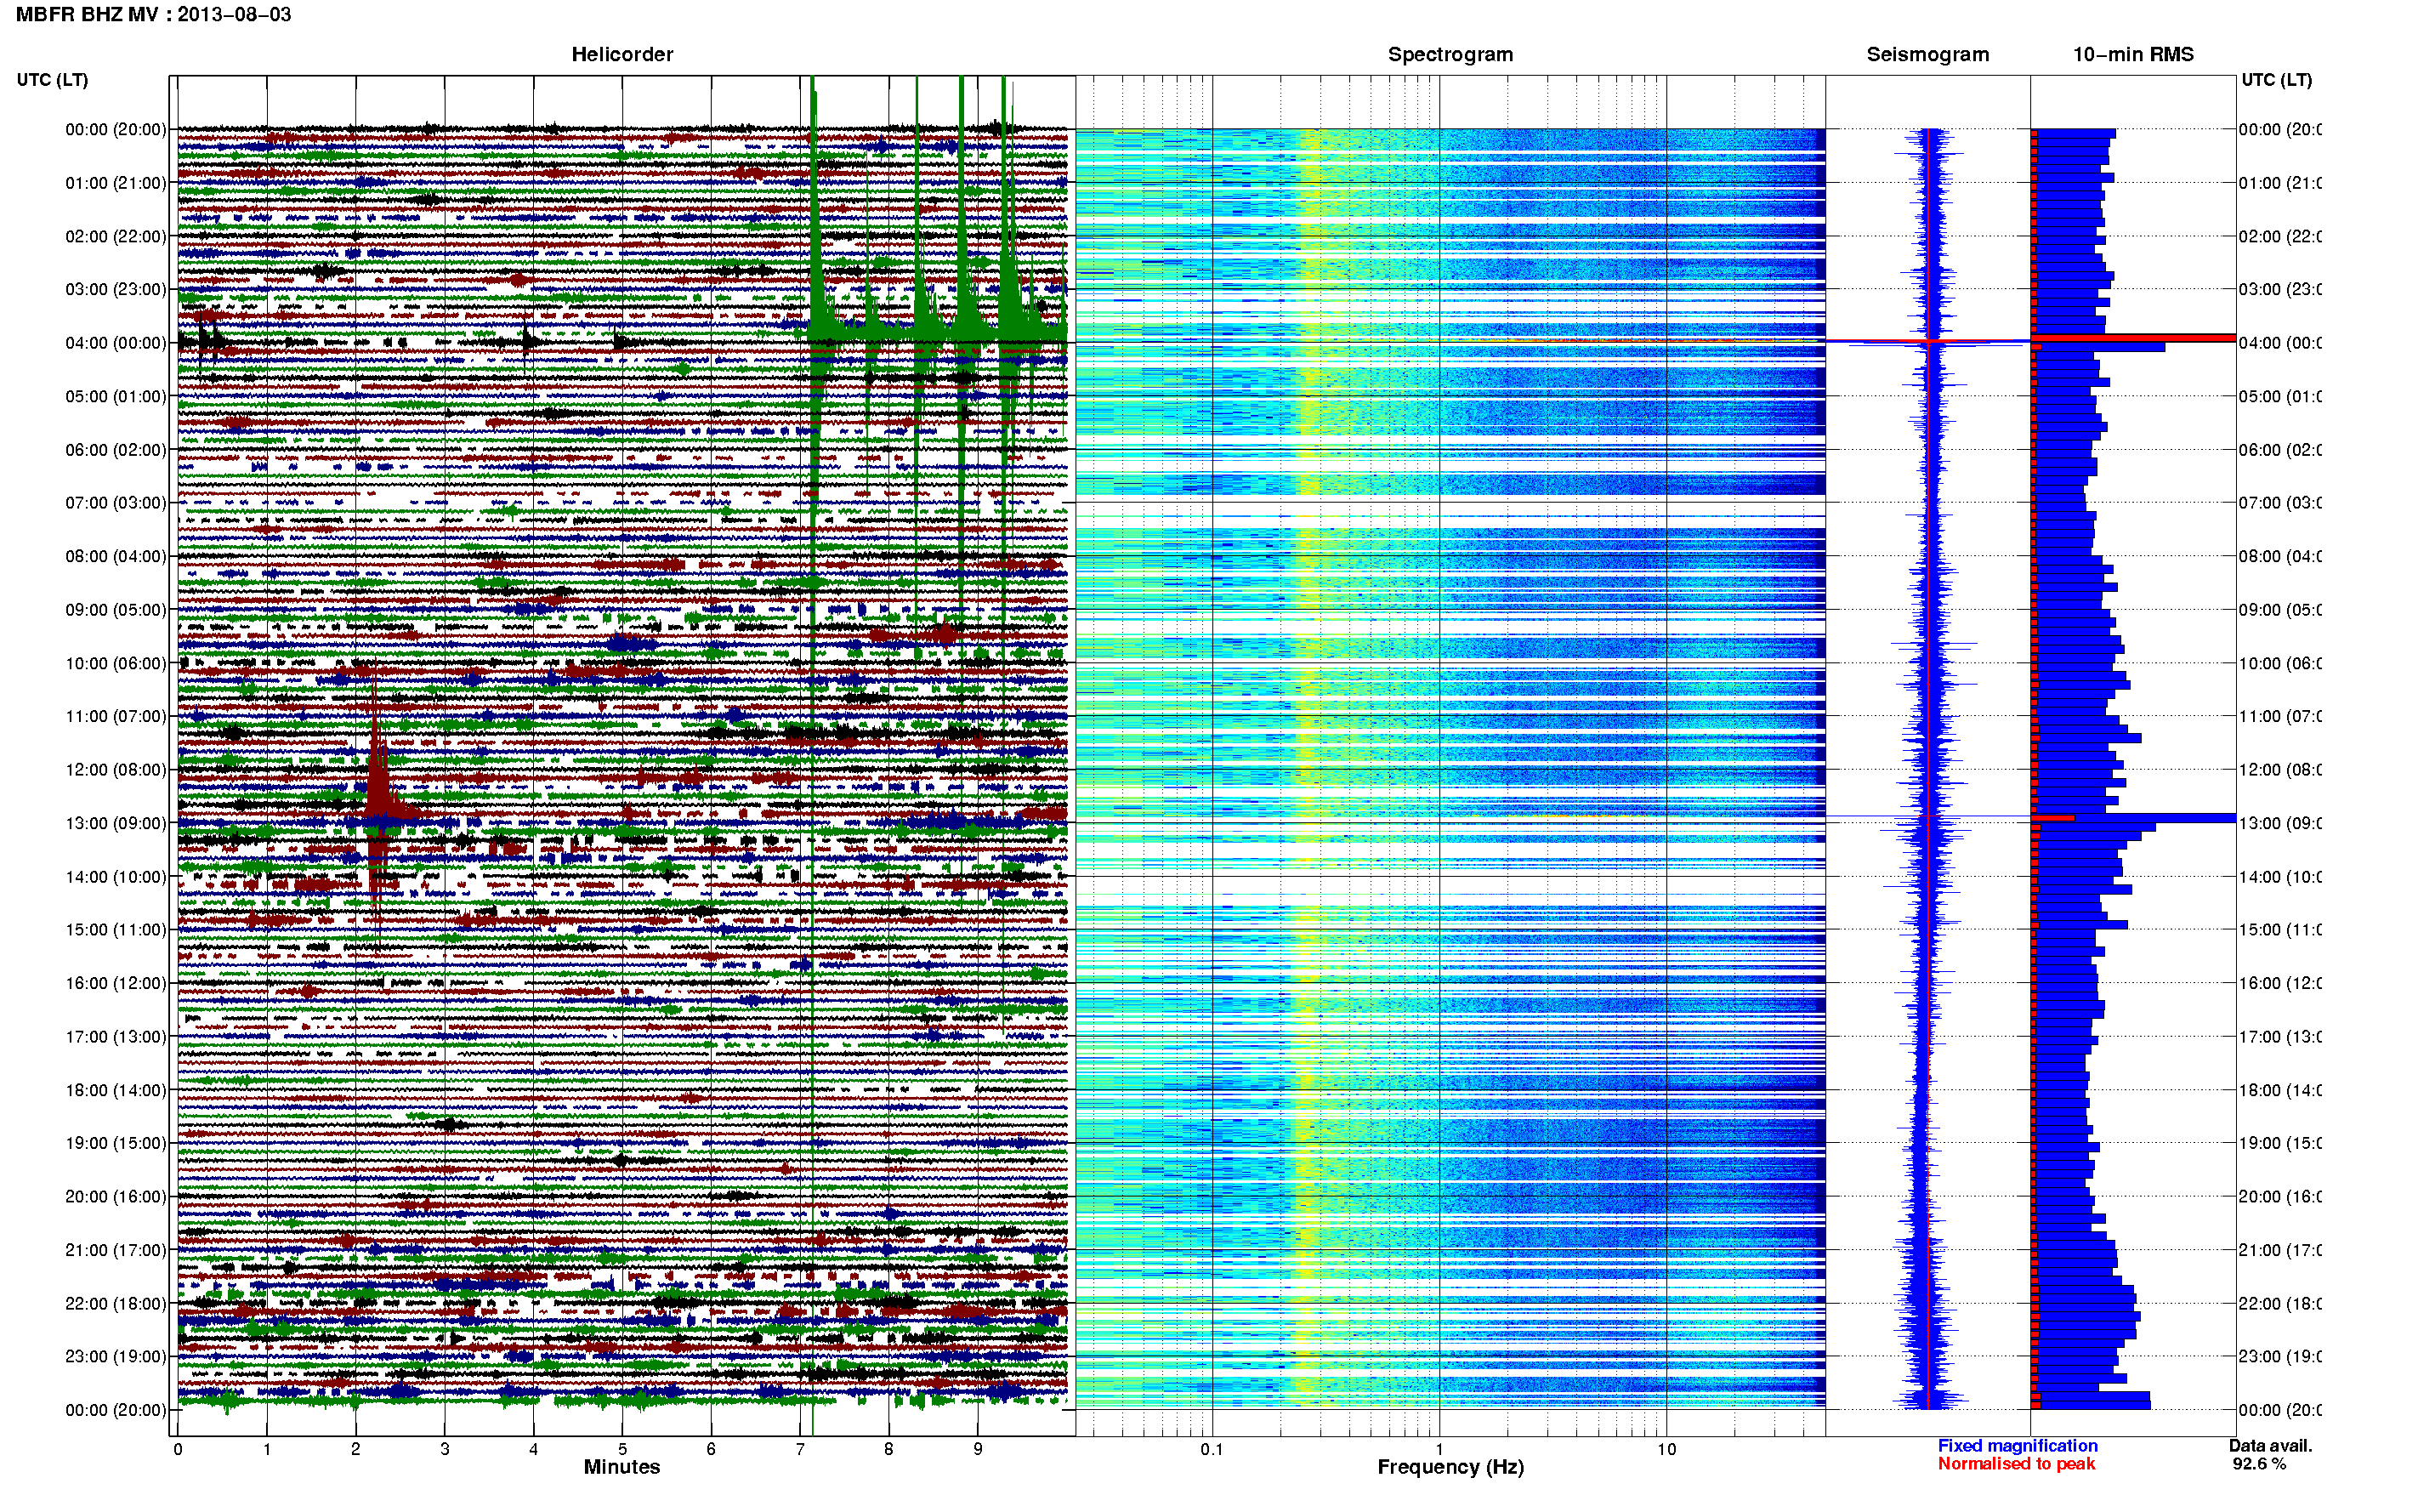Click Helicorder time label 18:00 (14:00)
The width and height of the screenshot is (2418, 1512).
116,1090
